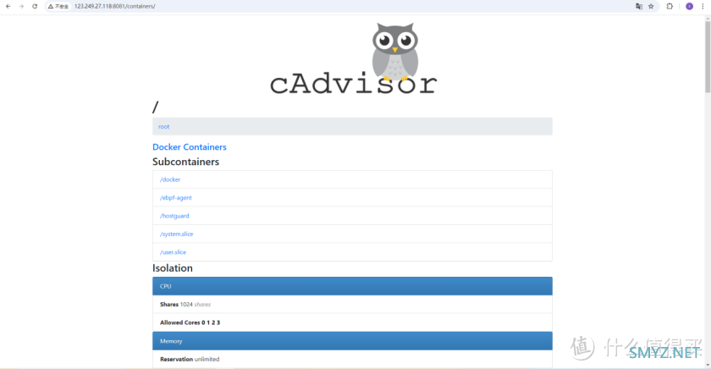Open the browser three-dot menu
Image resolution: width=711 pixels, height=369 pixels.
[703, 6]
